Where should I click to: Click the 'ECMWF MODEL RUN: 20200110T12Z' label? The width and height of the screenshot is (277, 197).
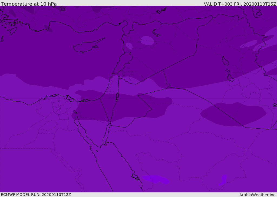[36, 195]
